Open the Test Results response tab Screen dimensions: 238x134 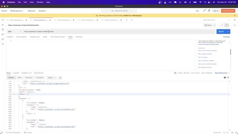coord(39,73)
